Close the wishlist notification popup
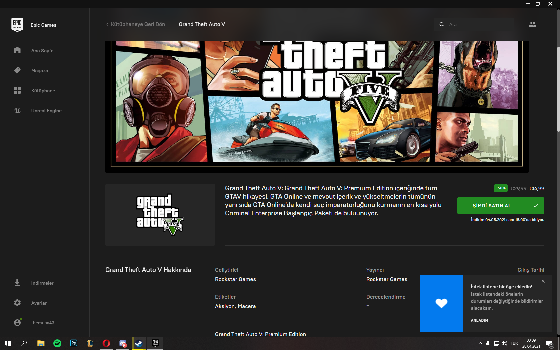 pos(543,281)
